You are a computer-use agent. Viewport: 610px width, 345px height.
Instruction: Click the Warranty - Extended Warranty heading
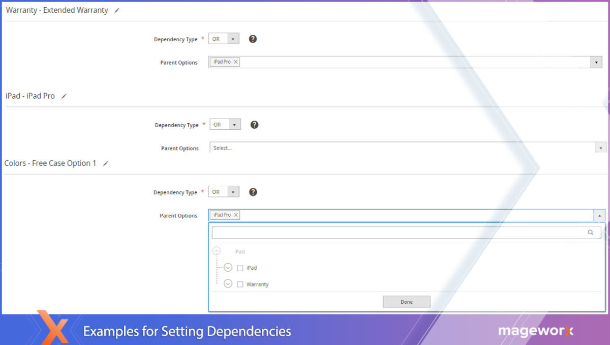pos(57,10)
